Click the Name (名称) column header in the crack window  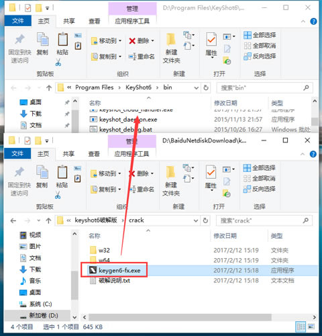click(x=95, y=236)
